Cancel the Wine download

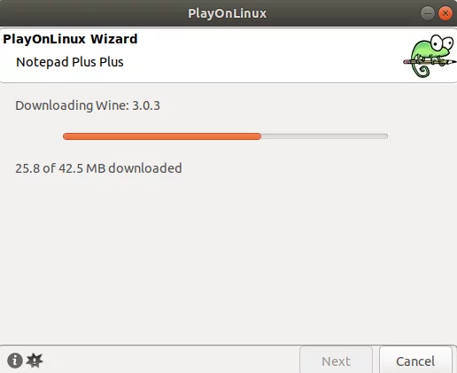coord(415,361)
